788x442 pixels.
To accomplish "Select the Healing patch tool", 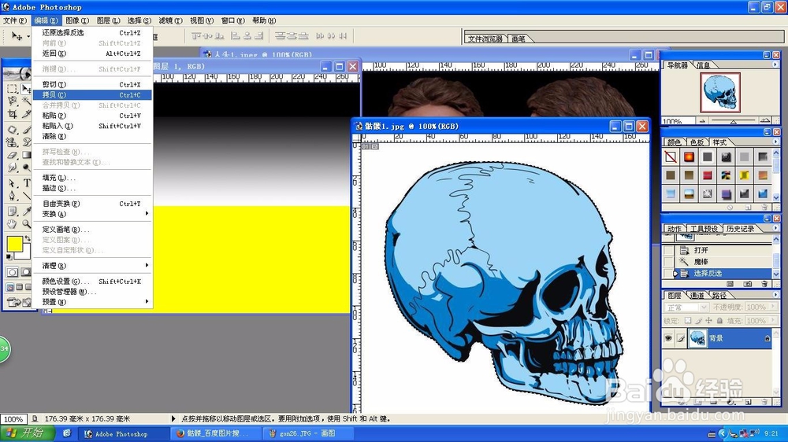I will (x=13, y=130).
